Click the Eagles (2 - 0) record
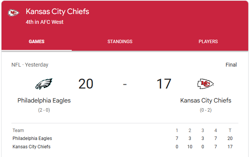The width and height of the screenshot is (249, 157). pyautogui.click(x=44, y=110)
